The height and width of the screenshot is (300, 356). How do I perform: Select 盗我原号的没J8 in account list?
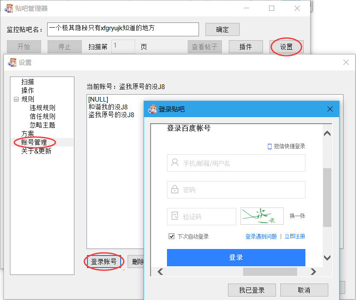click(111, 115)
